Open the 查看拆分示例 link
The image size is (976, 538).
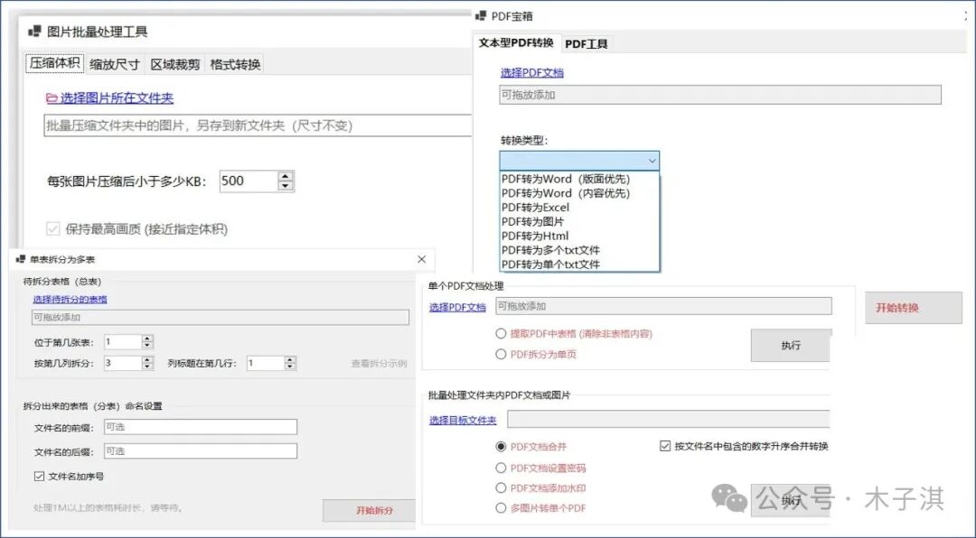point(379,362)
